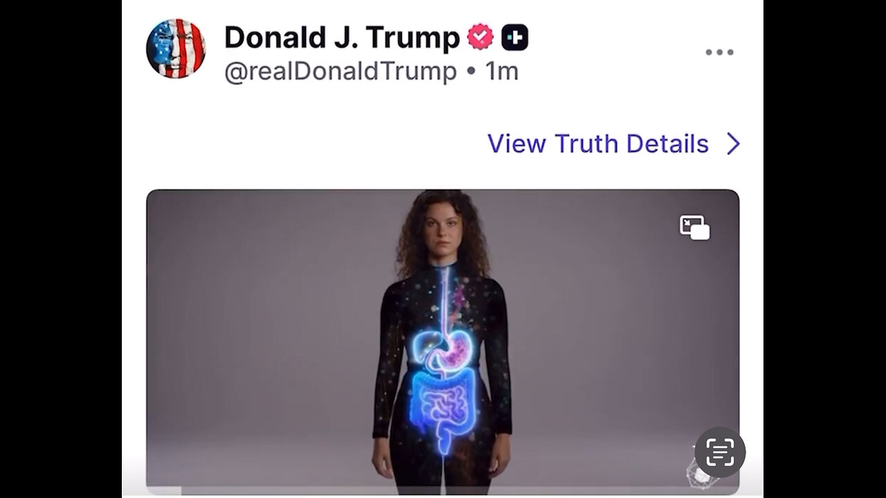The width and height of the screenshot is (886, 498).
Task: Tap the live text scan icon
Action: pyautogui.click(x=720, y=452)
